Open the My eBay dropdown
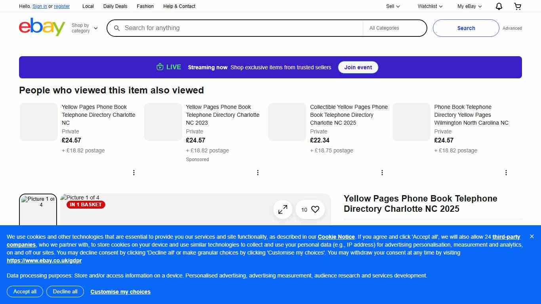The height and width of the screenshot is (304, 541). 469,6
